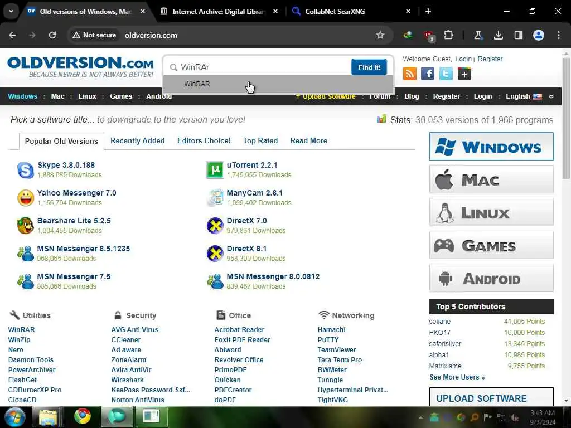Open the Forum navigation item
Viewport: 571px width, 428px height.
coord(379,96)
